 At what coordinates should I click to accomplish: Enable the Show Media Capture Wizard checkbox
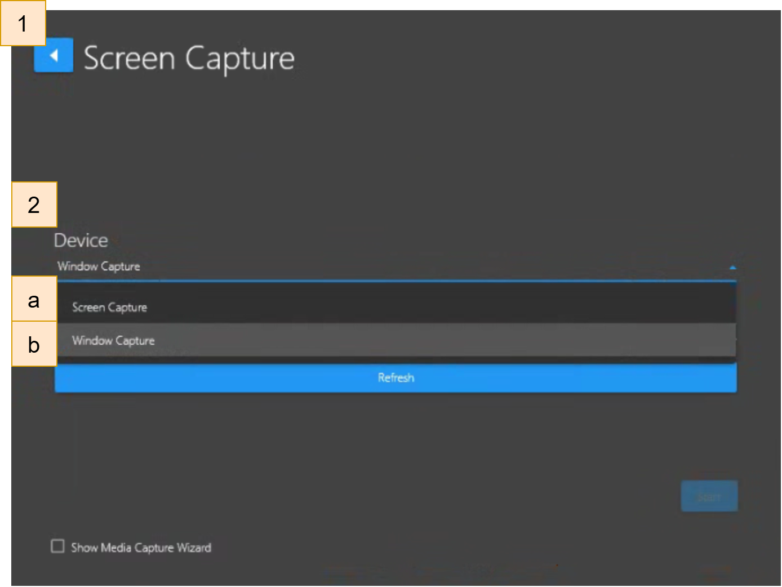point(57,546)
